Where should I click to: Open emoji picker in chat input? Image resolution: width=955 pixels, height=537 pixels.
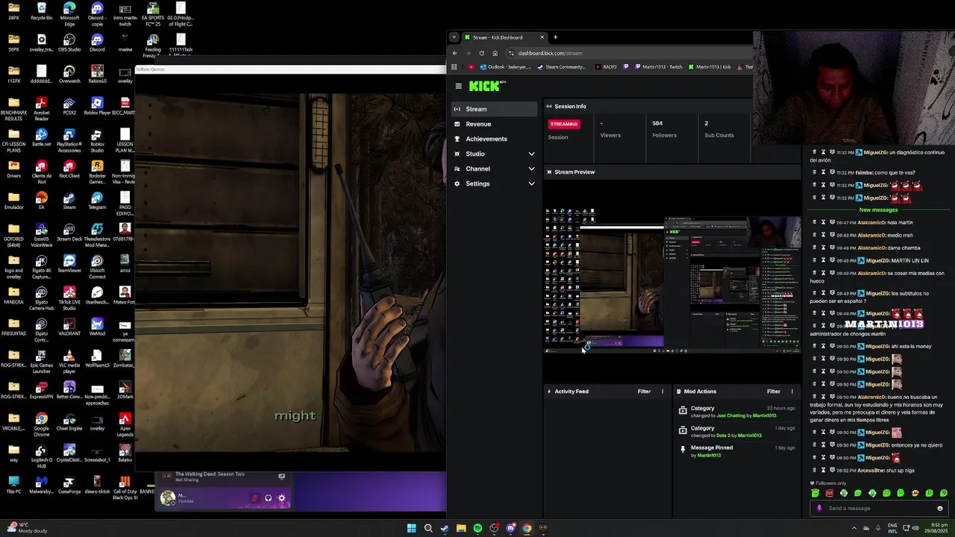940,508
